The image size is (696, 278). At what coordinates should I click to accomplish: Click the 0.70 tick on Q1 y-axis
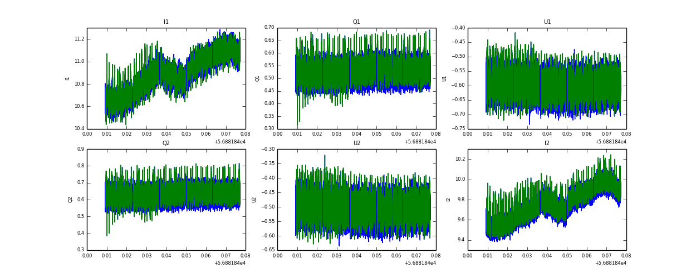tap(268, 27)
